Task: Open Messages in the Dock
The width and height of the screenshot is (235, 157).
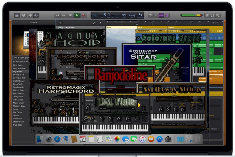Action: (125, 139)
